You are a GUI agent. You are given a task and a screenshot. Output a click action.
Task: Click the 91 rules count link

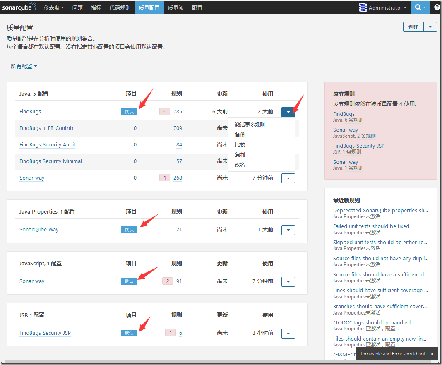coord(179,281)
